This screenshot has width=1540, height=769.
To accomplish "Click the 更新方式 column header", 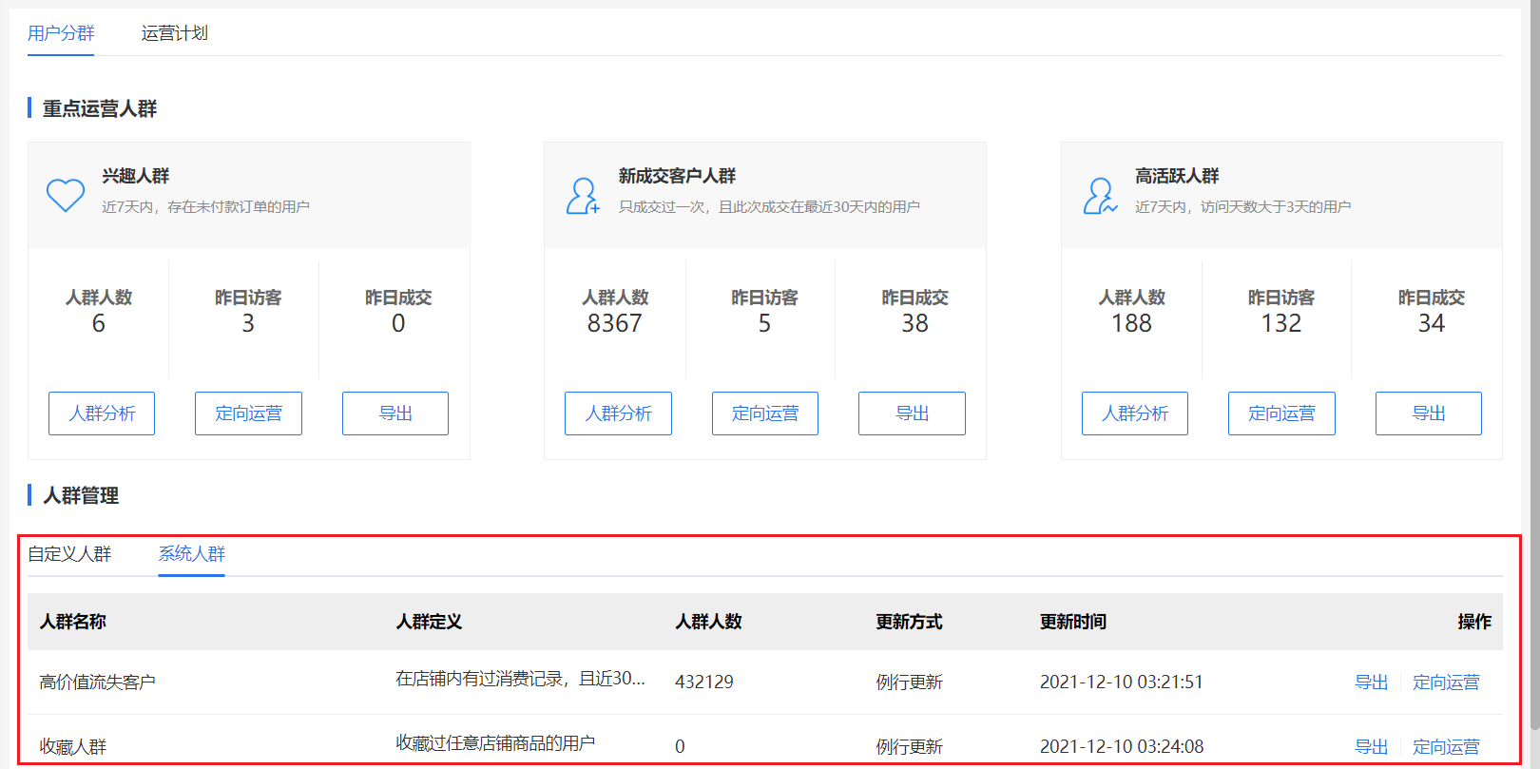I will (x=910, y=622).
